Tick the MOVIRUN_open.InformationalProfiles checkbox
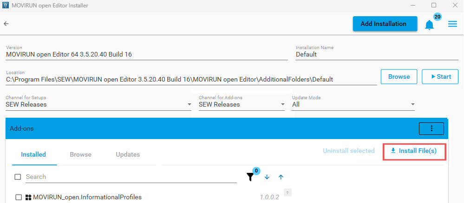Screen dimensions: 464x203 19,197
